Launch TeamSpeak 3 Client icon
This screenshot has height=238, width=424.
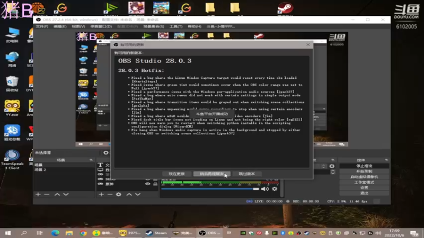click(x=12, y=160)
